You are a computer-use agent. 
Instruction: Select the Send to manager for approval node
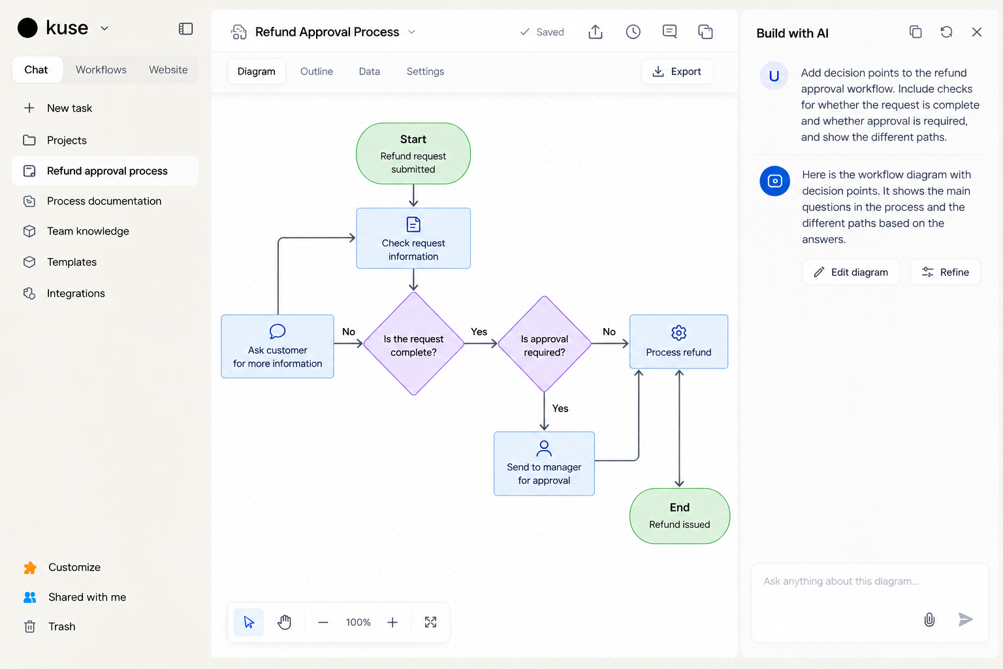(544, 464)
